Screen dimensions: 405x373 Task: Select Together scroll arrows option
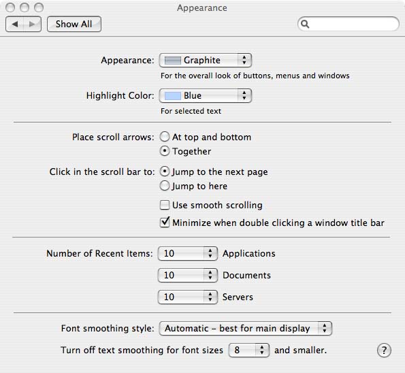(x=165, y=151)
